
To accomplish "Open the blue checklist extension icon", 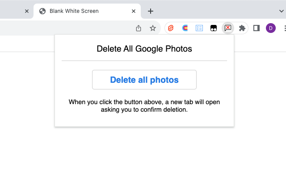I will (199, 28).
